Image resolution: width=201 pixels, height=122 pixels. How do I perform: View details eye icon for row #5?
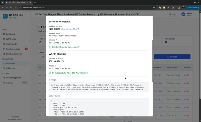pos(185,107)
